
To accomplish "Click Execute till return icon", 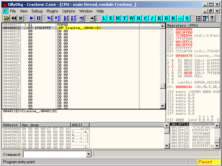I will coord(82,18).
